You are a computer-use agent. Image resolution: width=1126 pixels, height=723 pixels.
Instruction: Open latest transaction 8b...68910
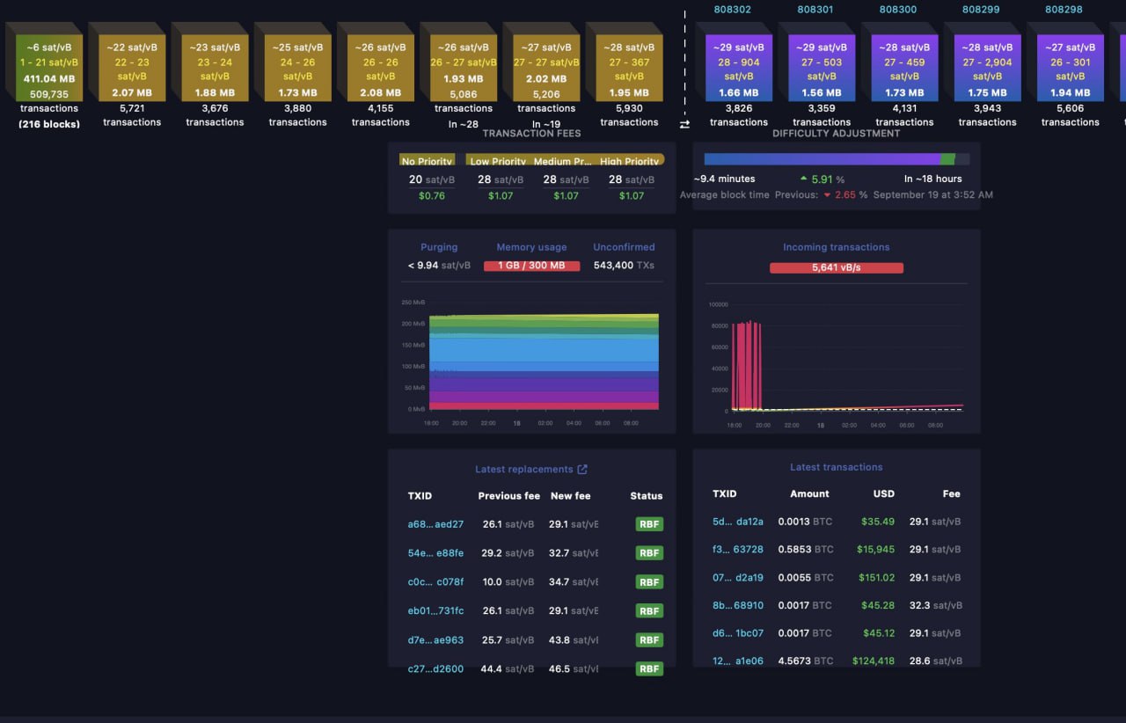pos(738,605)
